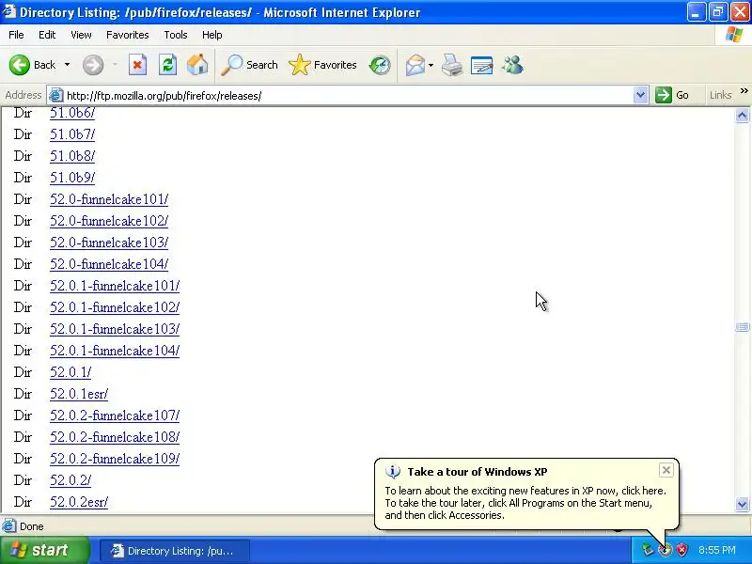Expand the address bar dropdown list
Image resolution: width=752 pixels, height=564 pixels.
pyautogui.click(x=640, y=95)
